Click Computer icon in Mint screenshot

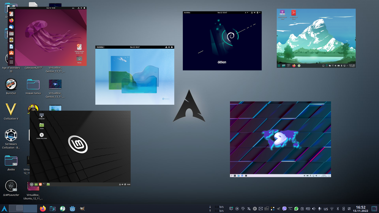click(41, 116)
